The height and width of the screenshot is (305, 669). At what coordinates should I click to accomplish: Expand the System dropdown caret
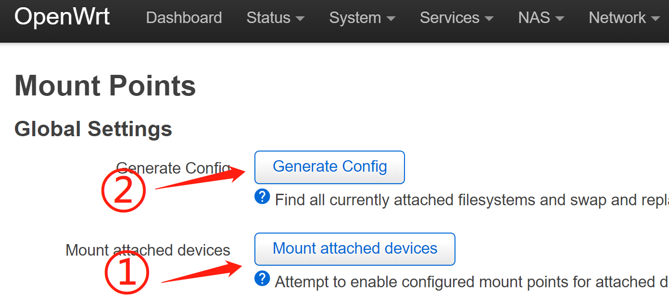(391, 19)
